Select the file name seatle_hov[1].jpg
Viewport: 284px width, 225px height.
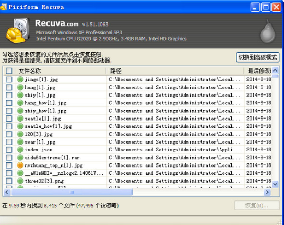49,126
